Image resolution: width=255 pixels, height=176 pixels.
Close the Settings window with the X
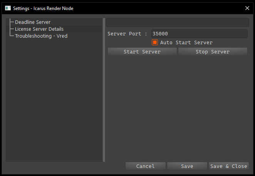point(247,8)
